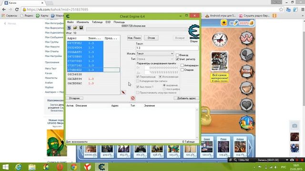Click the Нов. Поиск button
This screenshot has height=171, width=305.
point(134,38)
